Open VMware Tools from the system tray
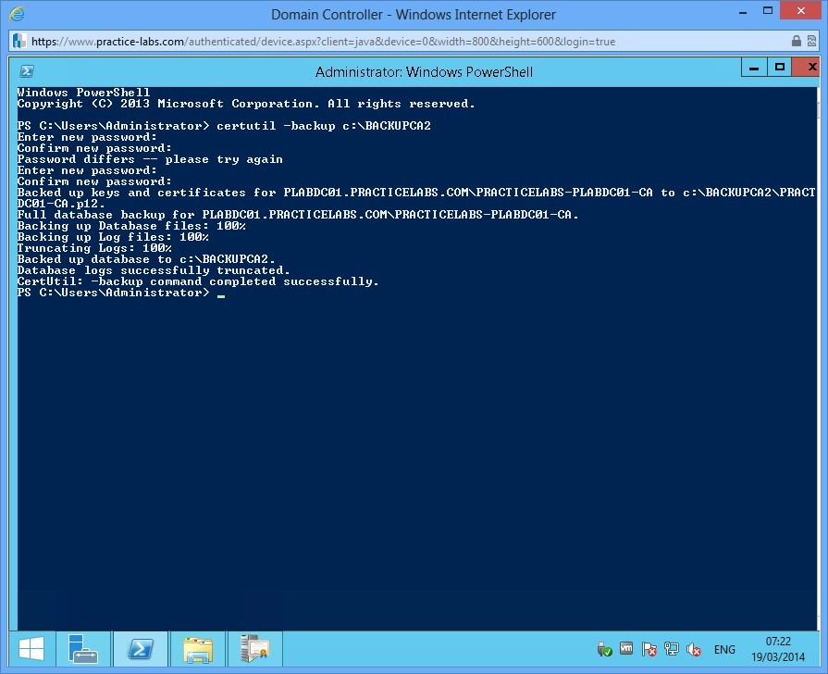828x674 pixels. [x=628, y=649]
